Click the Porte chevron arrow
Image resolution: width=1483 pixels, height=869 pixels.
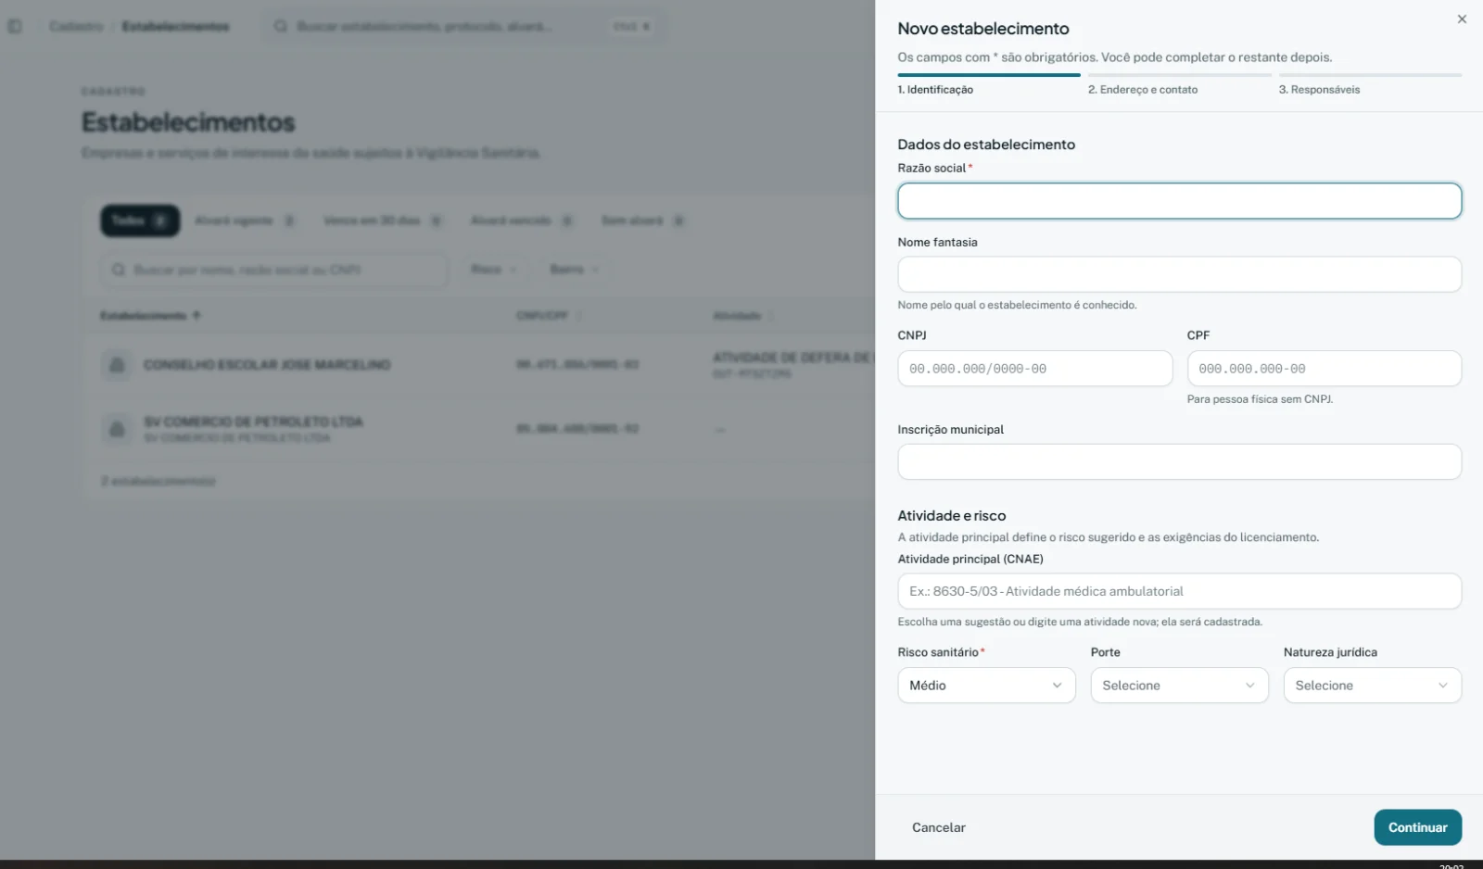(1249, 686)
